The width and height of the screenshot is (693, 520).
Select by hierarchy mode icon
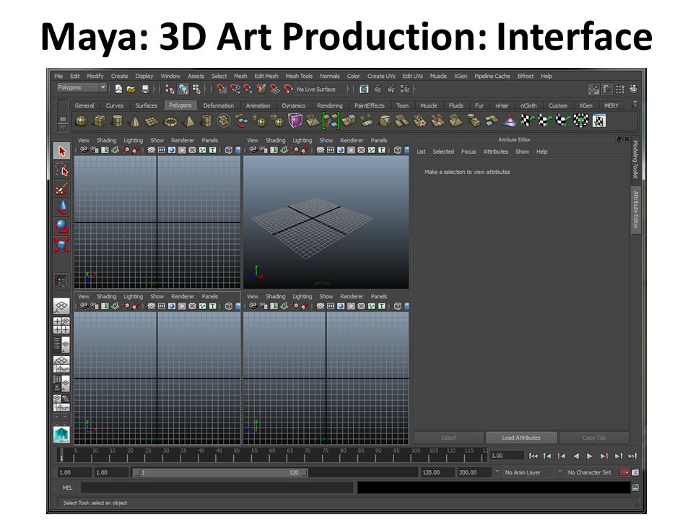click(169, 90)
